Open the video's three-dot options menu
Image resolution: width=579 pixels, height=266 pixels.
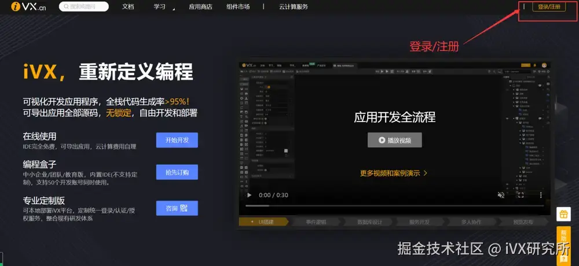tap(541, 195)
